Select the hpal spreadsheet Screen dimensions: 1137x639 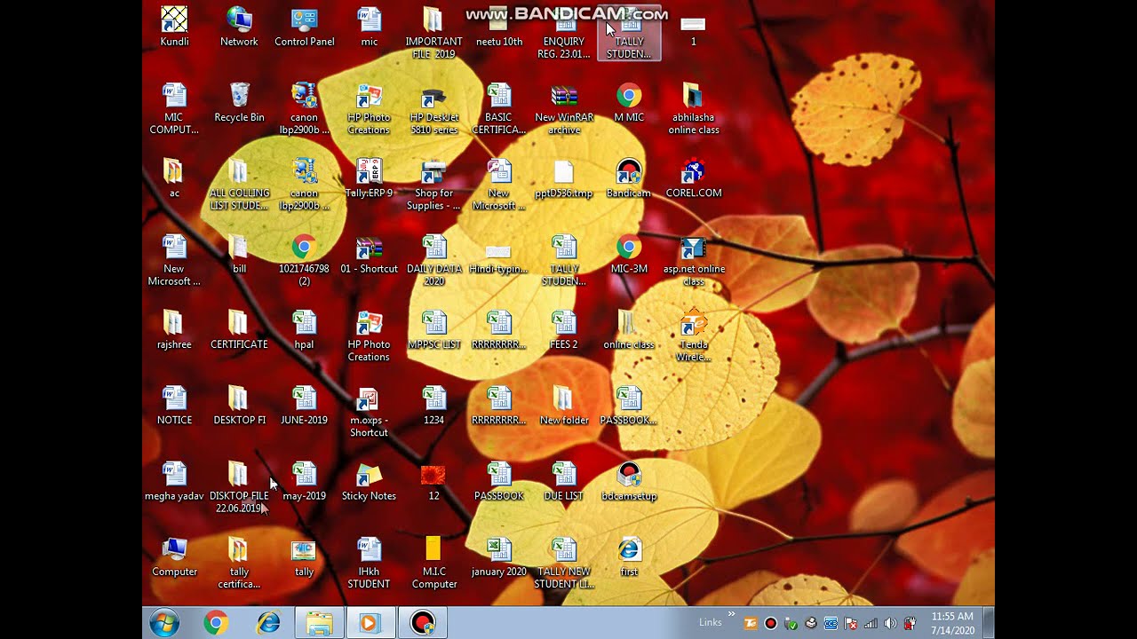coord(304,329)
